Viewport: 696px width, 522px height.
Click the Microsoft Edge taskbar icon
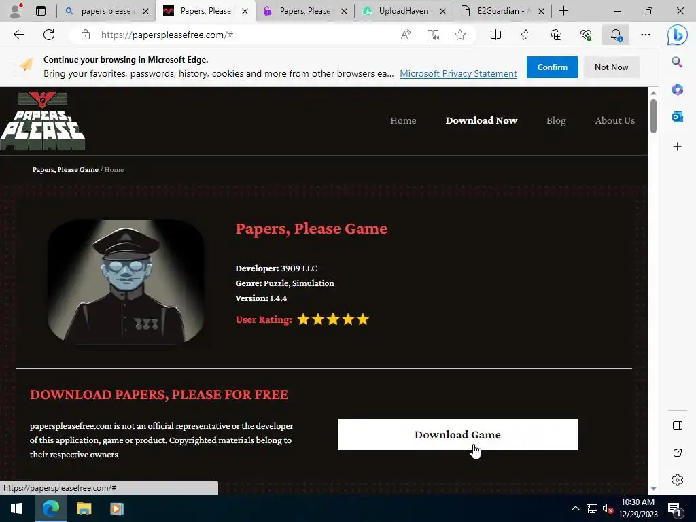click(x=51, y=508)
